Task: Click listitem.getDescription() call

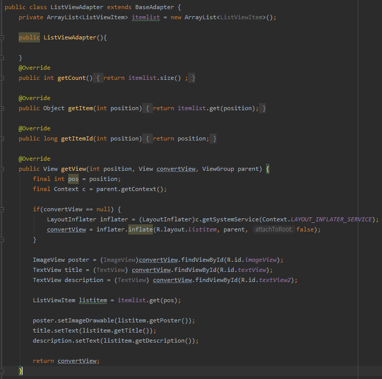Action: [x=147, y=341]
